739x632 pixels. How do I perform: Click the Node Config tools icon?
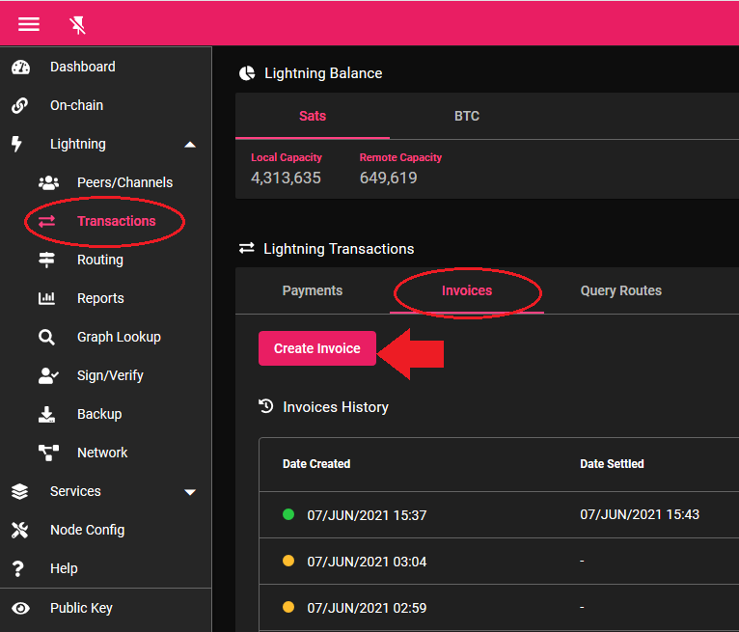20,530
